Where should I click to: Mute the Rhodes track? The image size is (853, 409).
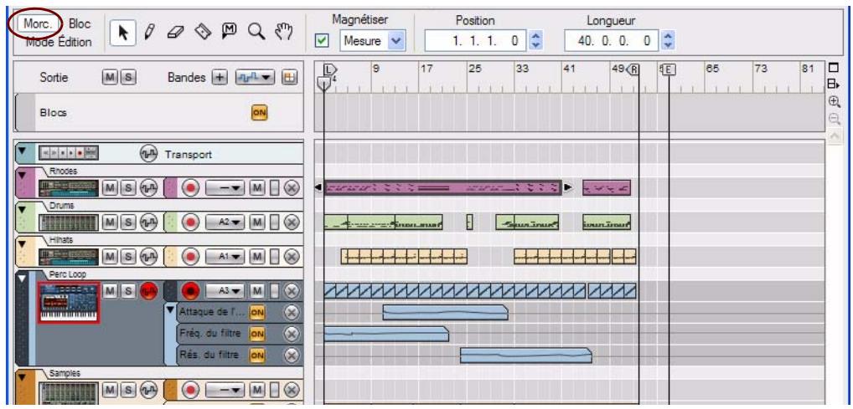point(109,188)
